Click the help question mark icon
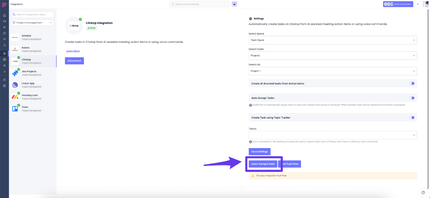This screenshot has width=430, height=198. (423, 192)
